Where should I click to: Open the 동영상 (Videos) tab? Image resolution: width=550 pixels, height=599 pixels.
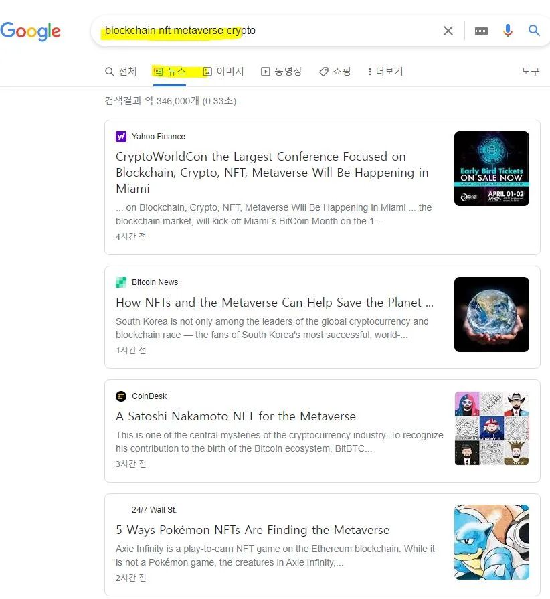(x=282, y=72)
